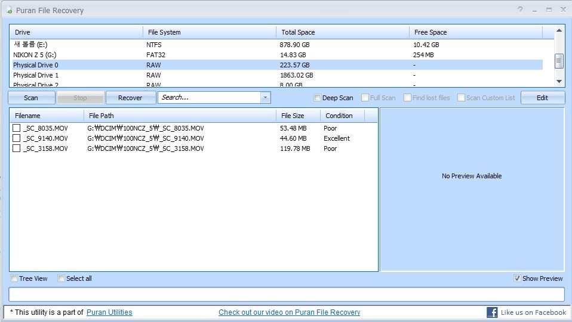This screenshot has height=322, width=572.
Task: Click the 14.83 GB total space value
Action: (293, 55)
